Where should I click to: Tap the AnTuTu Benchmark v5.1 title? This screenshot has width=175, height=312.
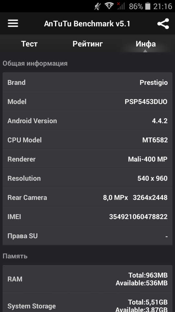click(x=87, y=24)
